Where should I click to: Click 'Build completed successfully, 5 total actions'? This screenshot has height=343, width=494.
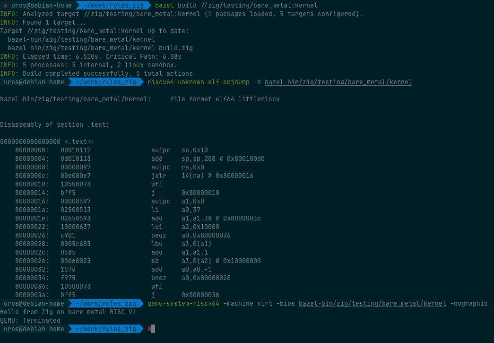point(107,73)
